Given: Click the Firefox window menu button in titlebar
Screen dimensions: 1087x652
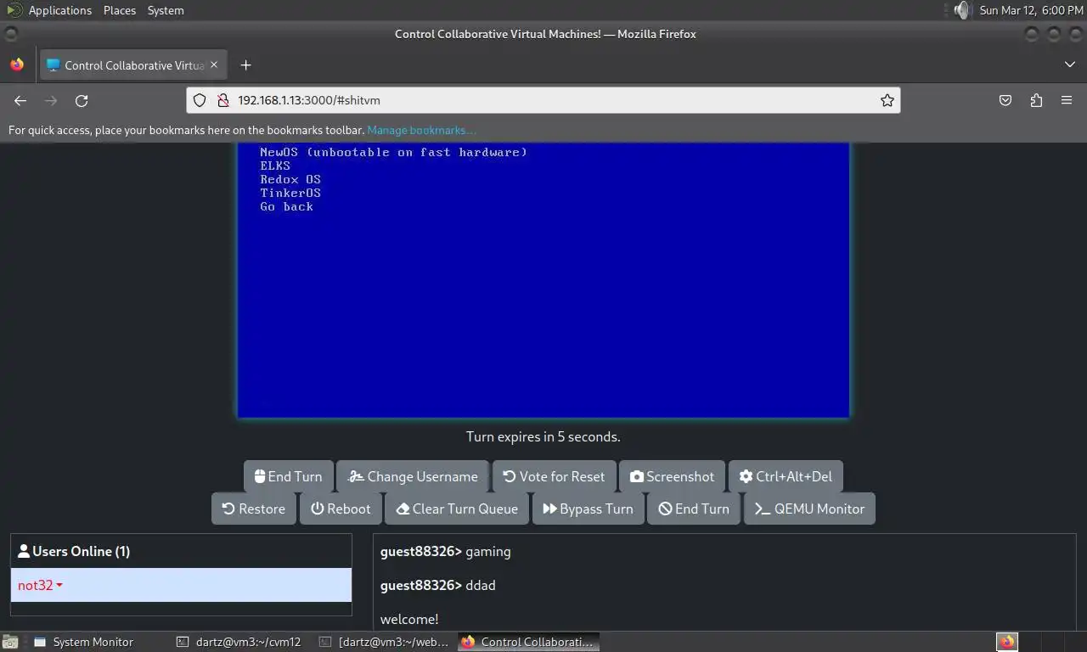Looking at the screenshot, I should (10, 34).
